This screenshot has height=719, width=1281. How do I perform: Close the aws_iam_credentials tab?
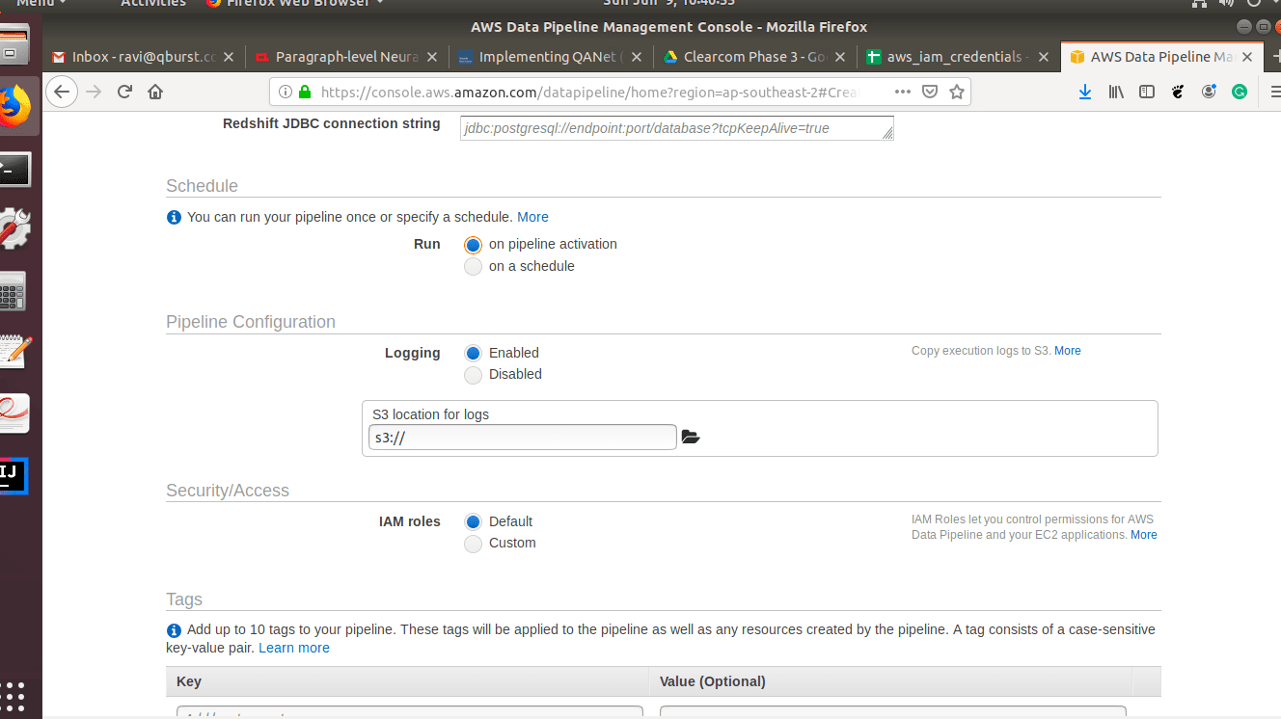click(1043, 58)
